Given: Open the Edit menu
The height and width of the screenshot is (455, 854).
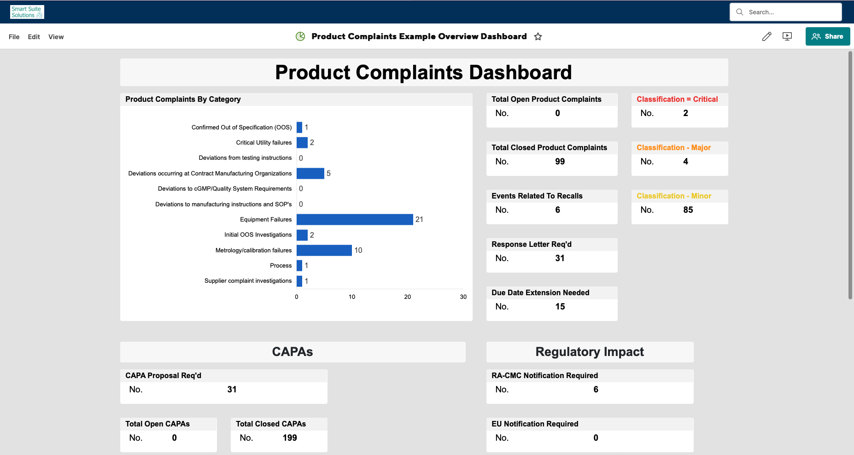Looking at the screenshot, I should (34, 37).
